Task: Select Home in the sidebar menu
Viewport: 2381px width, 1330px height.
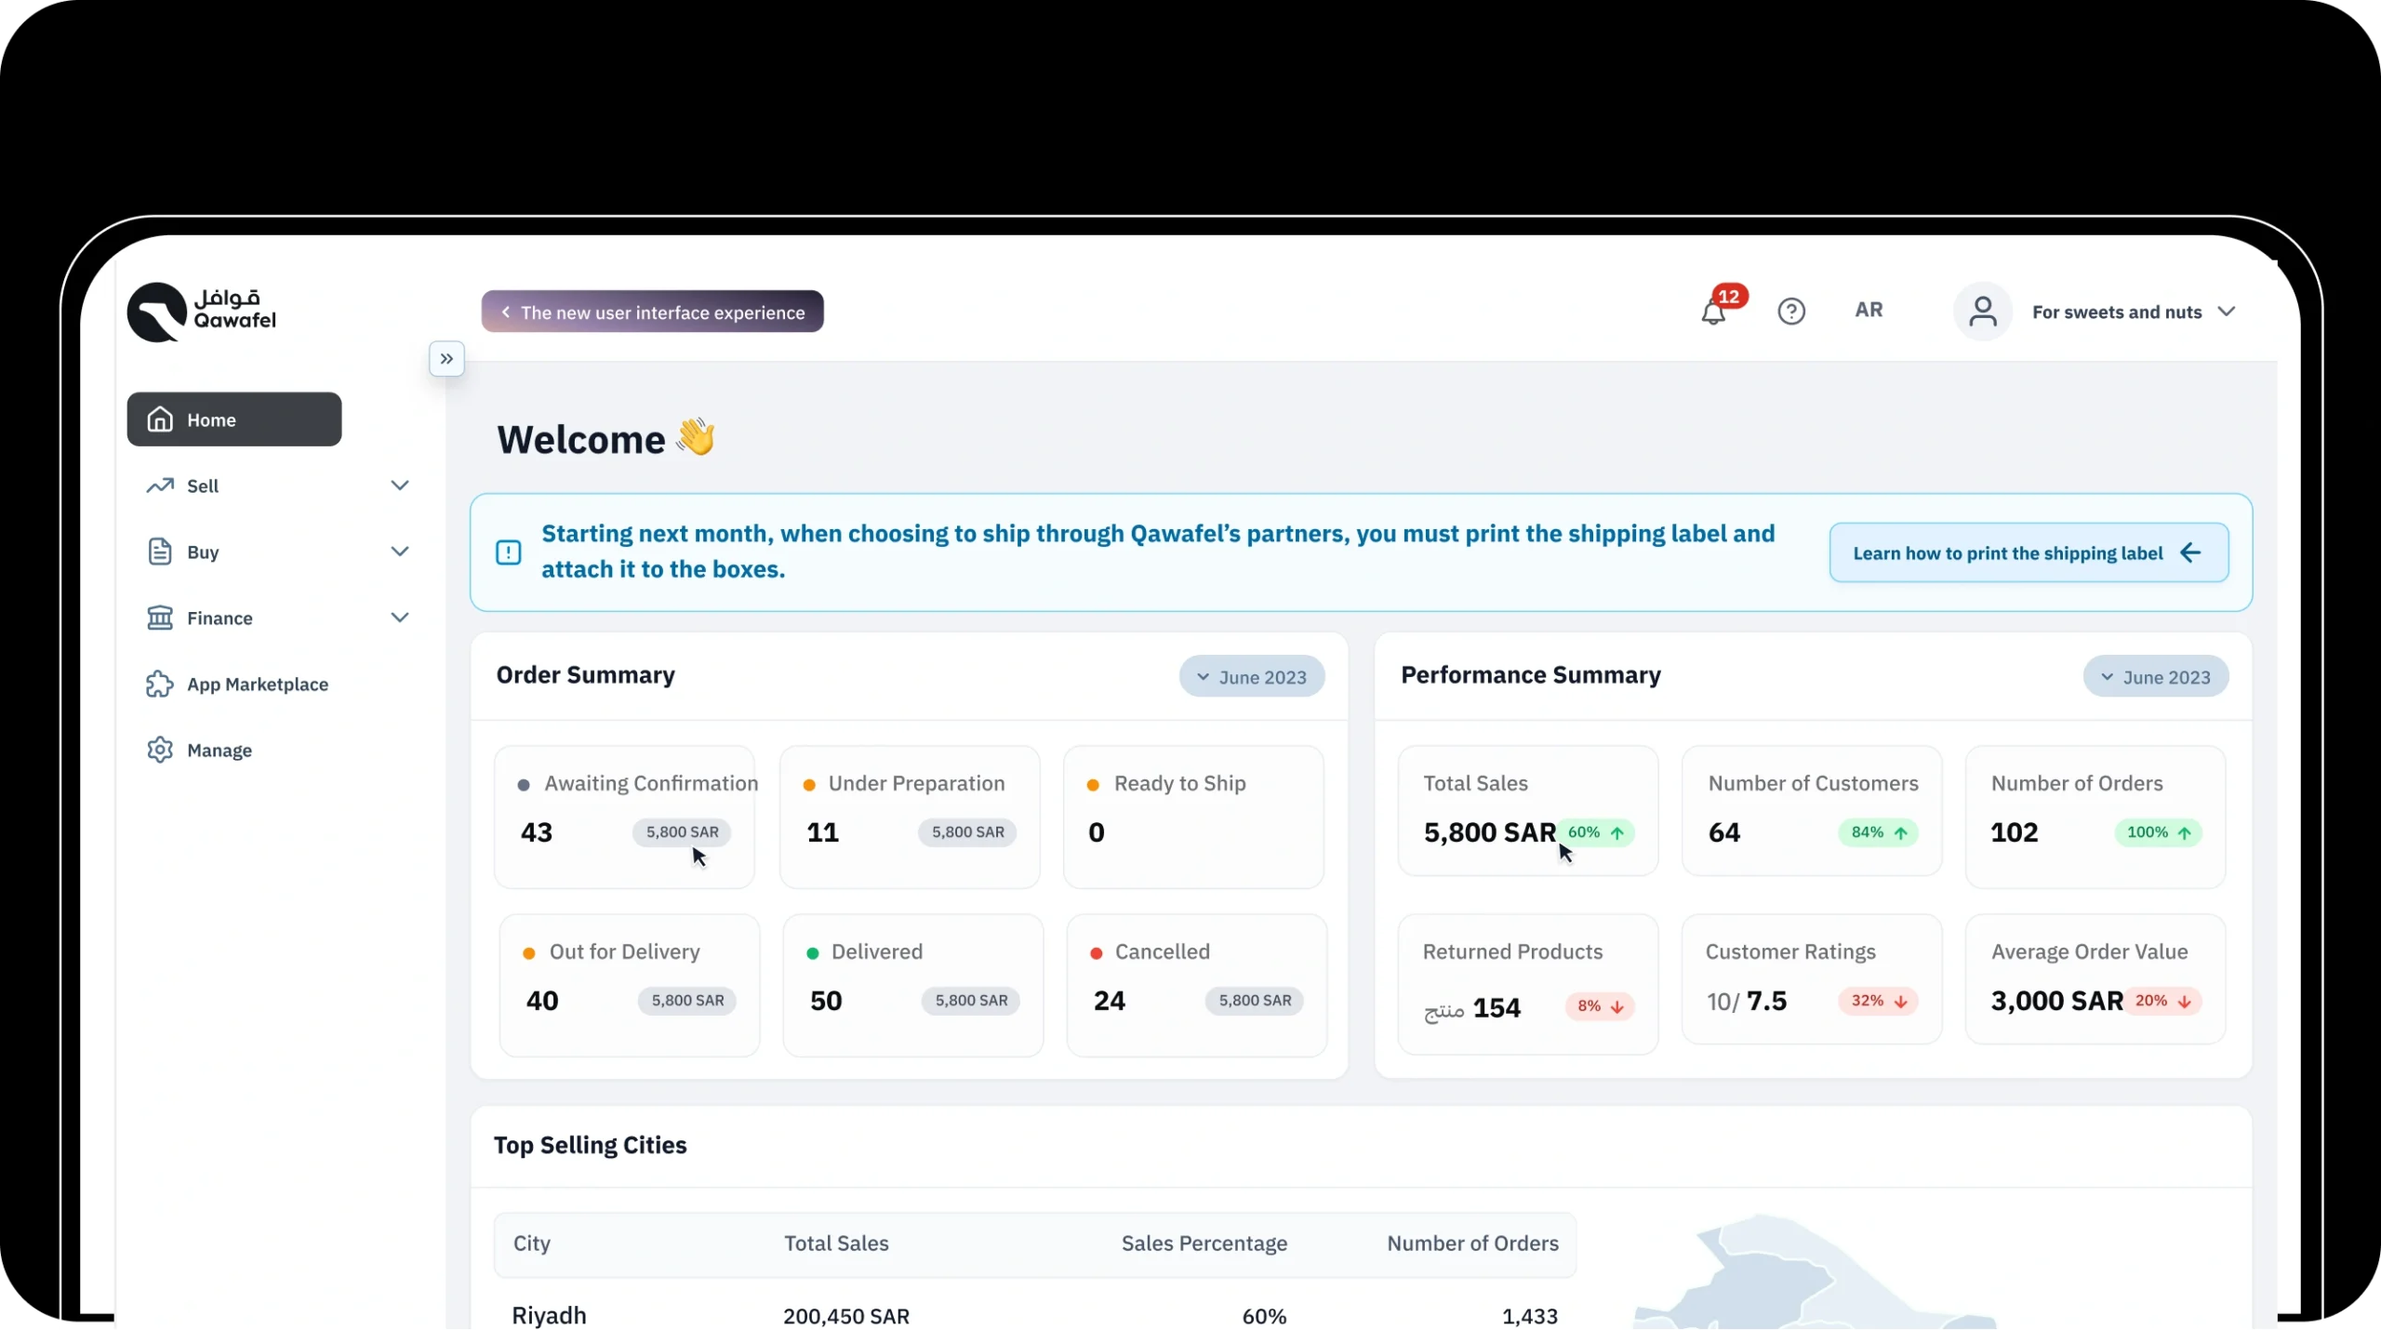Action: 234,419
